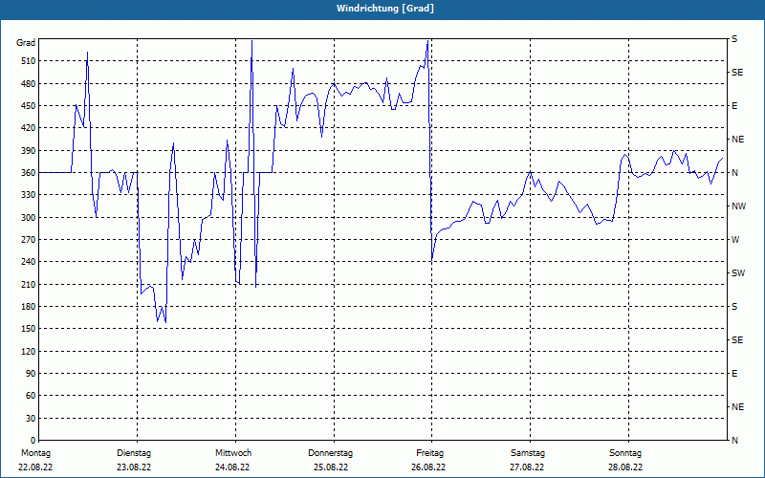This screenshot has width=765, height=478.
Task: Click the 'Freitag' day label
Action: pyautogui.click(x=429, y=453)
